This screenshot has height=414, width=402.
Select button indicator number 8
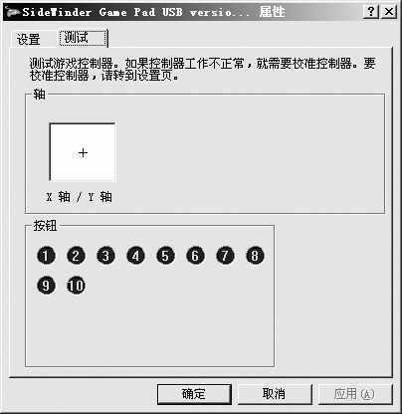[255, 256]
